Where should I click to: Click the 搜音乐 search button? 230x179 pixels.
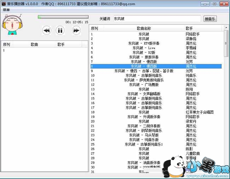[x=210, y=19]
